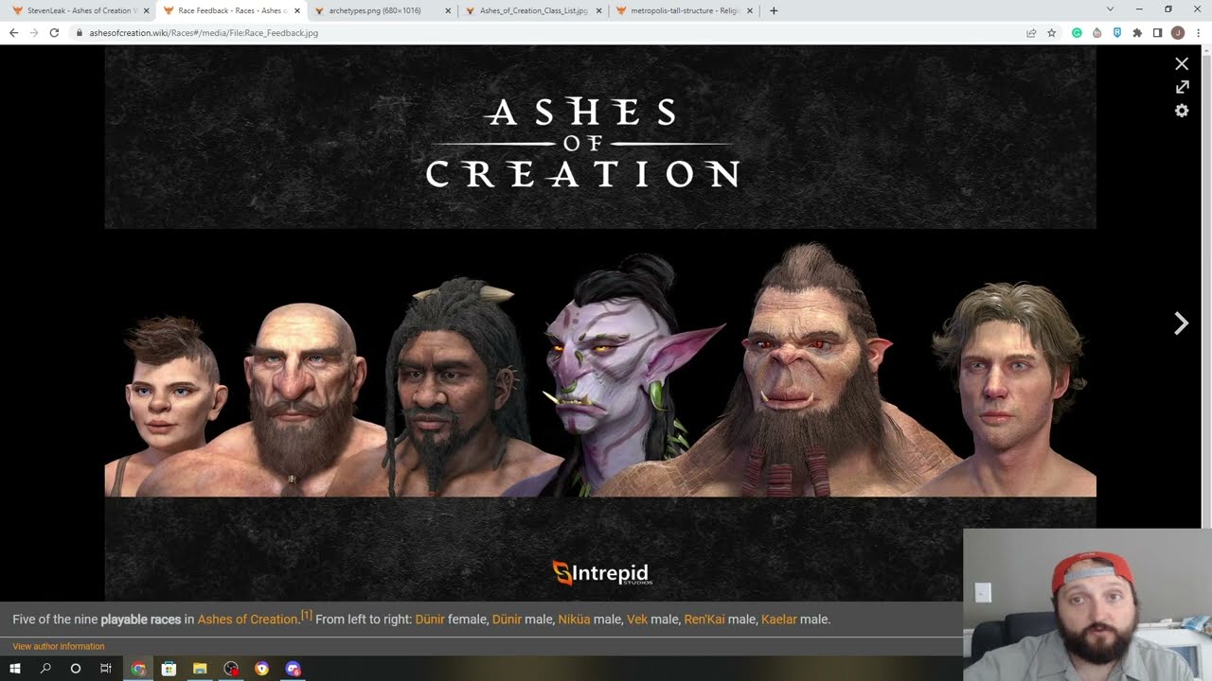Open the pink potion extension icon
1212x681 pixels.
pos(1096,32)
